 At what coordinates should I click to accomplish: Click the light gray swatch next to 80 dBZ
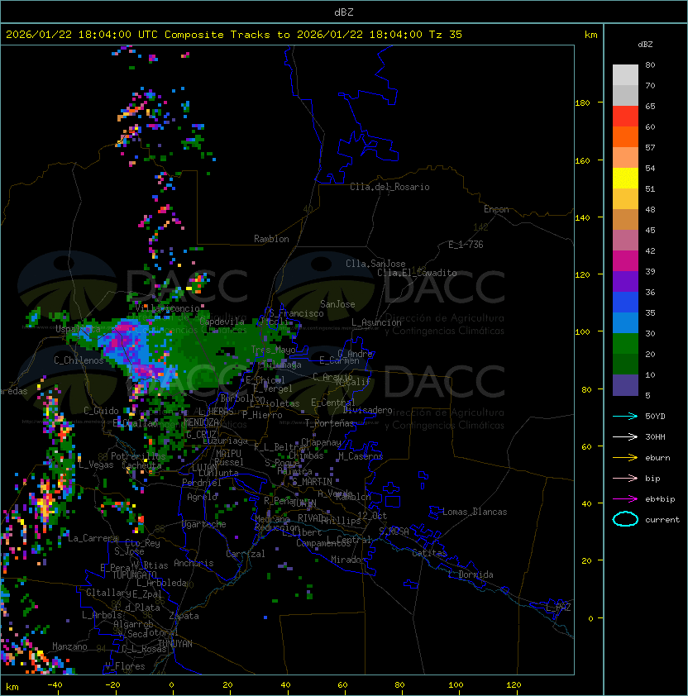(625, 74)
